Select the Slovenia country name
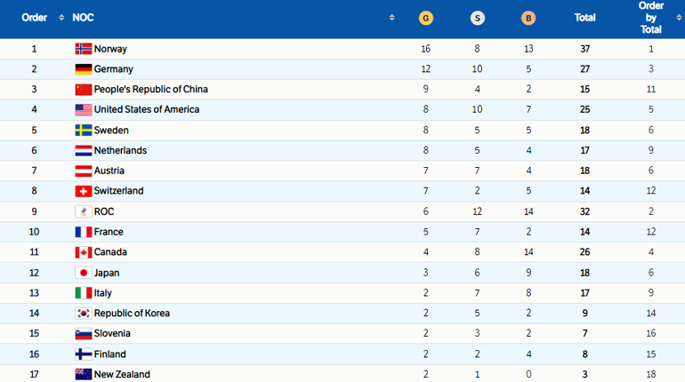The image size is (685, 382). click(112, 334)
